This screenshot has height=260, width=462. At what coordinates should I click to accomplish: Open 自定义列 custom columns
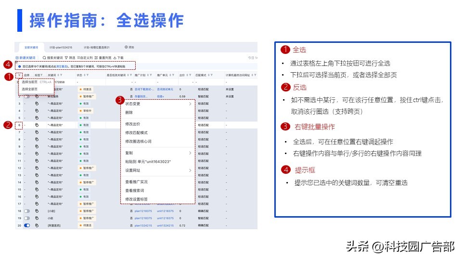85,58
